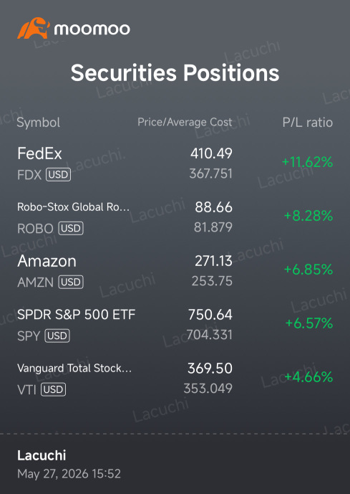Click the USD badge next to VTI
Image resolution: width=350 pixels, height=494 pixels.
point(53,390)
